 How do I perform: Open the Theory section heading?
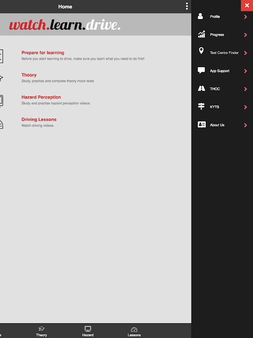point(29,75)
